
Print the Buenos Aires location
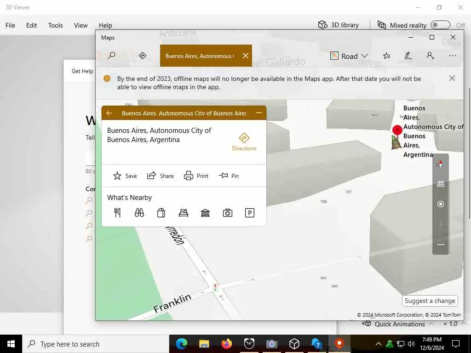tap(196, 176)
